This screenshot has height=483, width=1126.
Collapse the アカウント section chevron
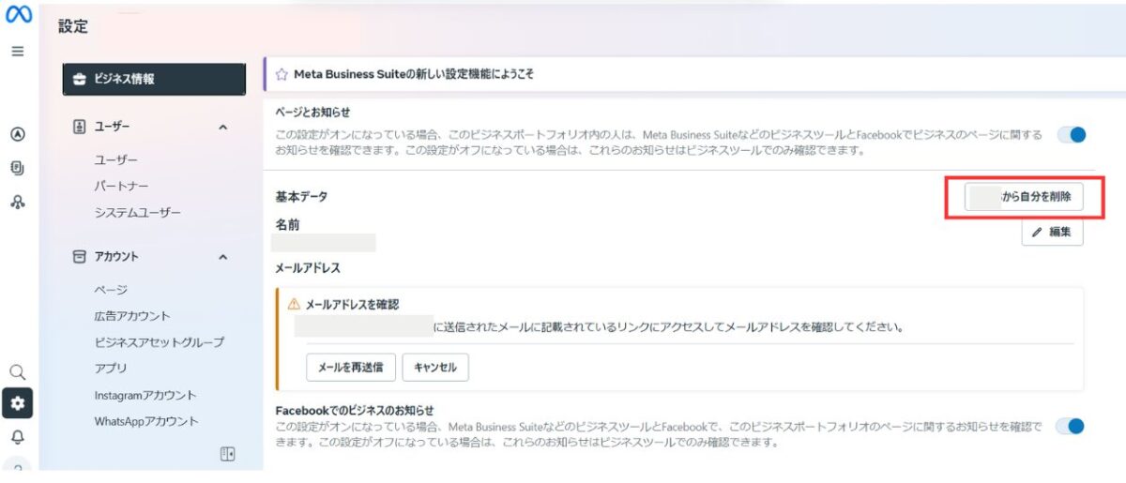point(223,256)
